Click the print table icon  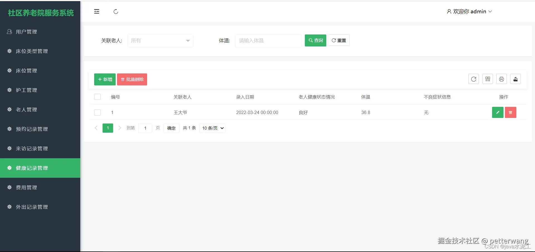501,79
